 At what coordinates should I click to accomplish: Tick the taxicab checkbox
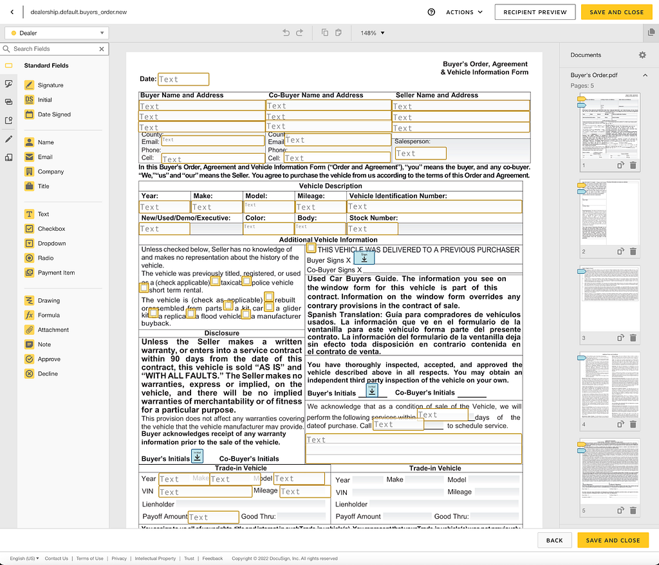(215, 281)
